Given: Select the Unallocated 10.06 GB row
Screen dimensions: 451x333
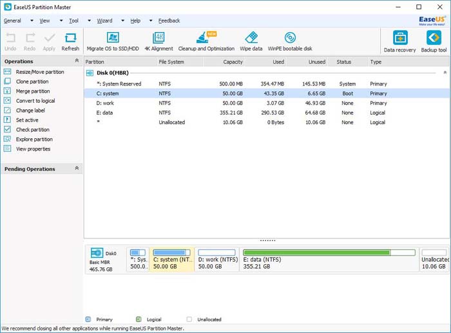Looking at the screenshot, I should click(x=267, y=122).
